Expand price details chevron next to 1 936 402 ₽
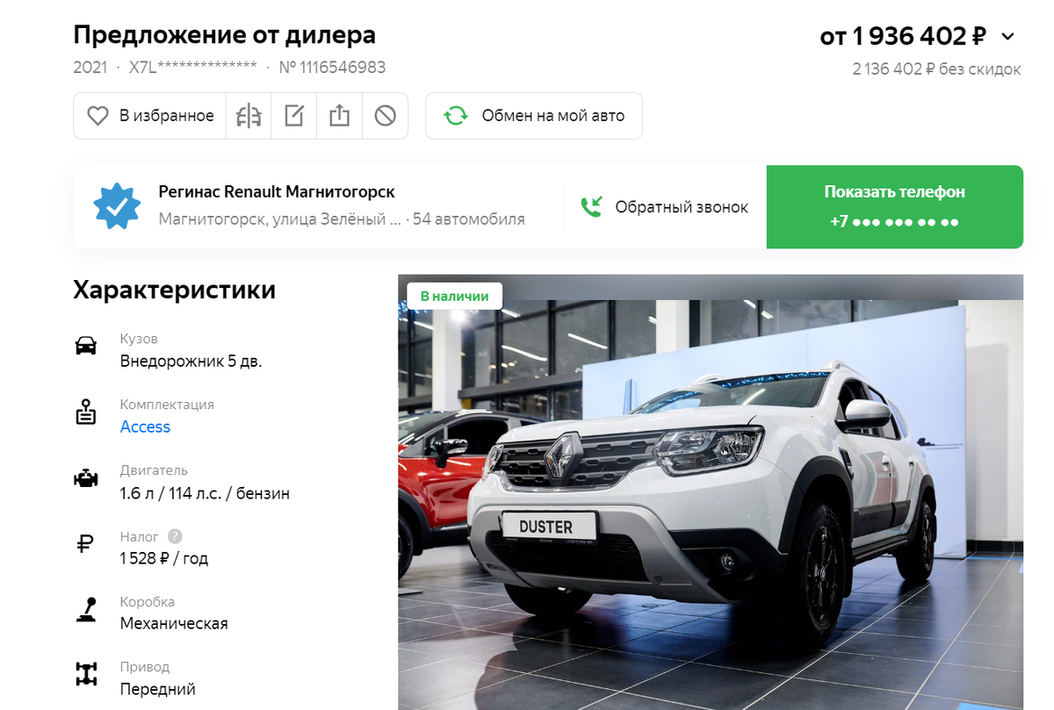Image resolution: width=1054 pixels, height=710 pixels. [x=1008, y=37]
